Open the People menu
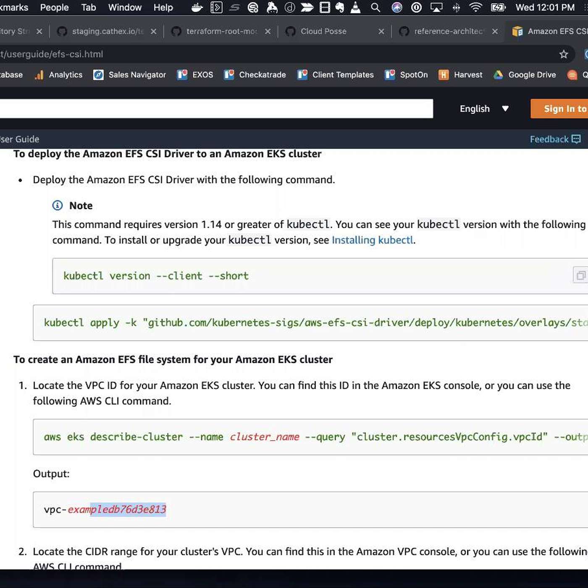This screenshot has height=588, width=588. click(54, 8)
